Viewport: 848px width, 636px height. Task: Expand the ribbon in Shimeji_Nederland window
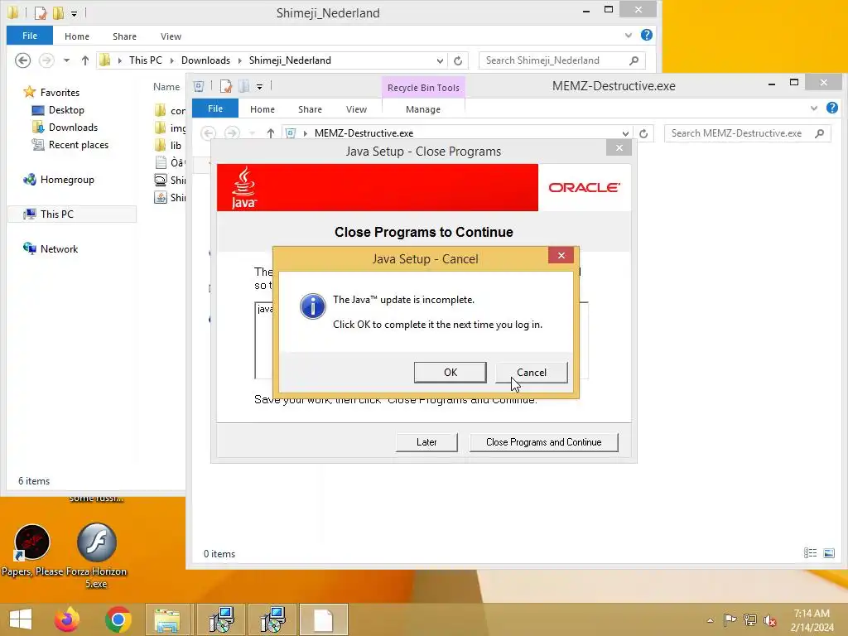(x=629, y=35)
